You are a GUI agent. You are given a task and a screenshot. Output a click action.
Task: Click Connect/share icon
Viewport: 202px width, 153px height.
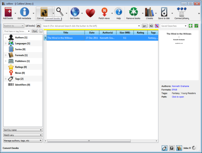[182, 12]
